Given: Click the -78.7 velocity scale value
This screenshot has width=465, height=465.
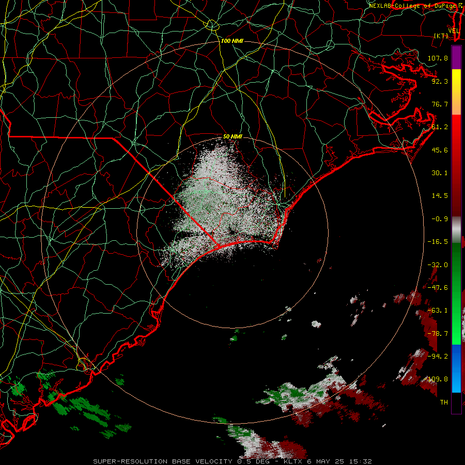Looking at the screenshot, I should tap(438, 334).
